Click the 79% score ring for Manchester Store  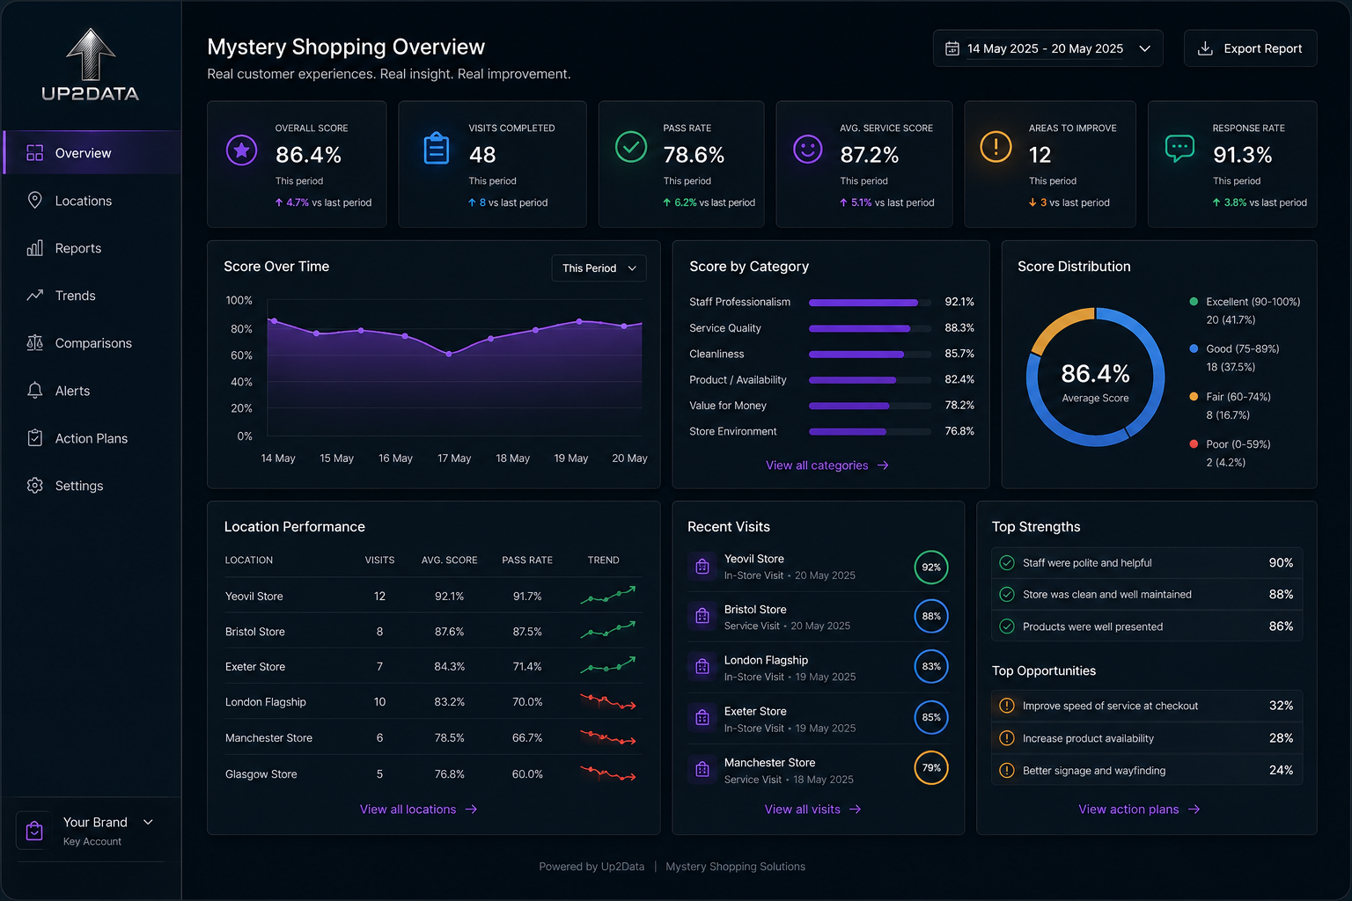coord(931,768)
